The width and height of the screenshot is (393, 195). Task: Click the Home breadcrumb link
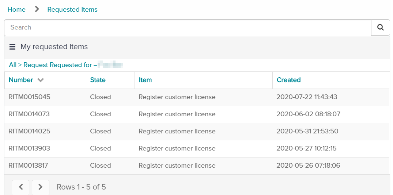coord(16,9)
